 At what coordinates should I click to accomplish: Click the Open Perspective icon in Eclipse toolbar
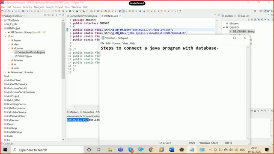click(261, 11)
